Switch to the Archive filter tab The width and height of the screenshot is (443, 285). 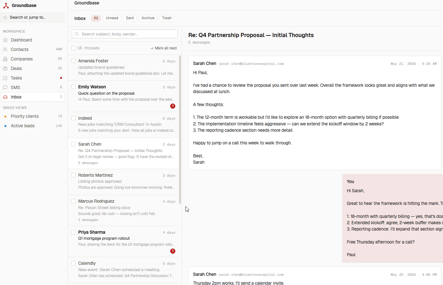pos(148,18)
